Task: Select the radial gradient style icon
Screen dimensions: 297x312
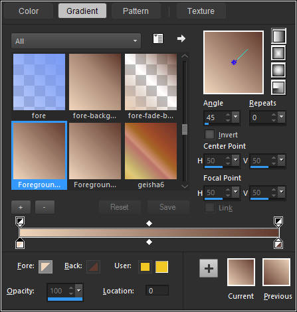Action: (278, 87)
